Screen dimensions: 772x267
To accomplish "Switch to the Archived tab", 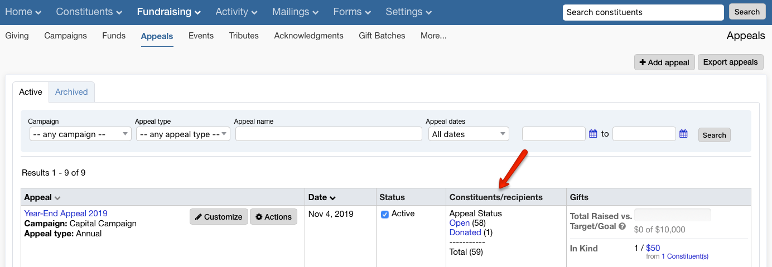I will pos(71,92).
